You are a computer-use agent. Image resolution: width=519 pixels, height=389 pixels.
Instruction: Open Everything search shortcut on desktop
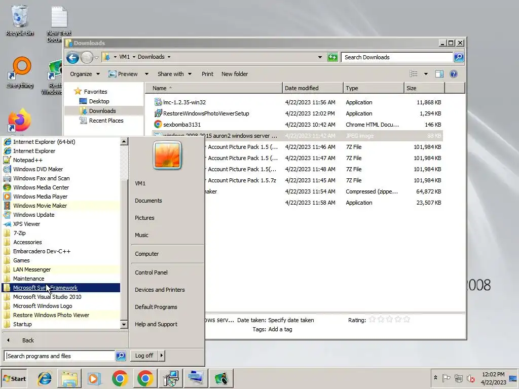[x=20, y=73]
